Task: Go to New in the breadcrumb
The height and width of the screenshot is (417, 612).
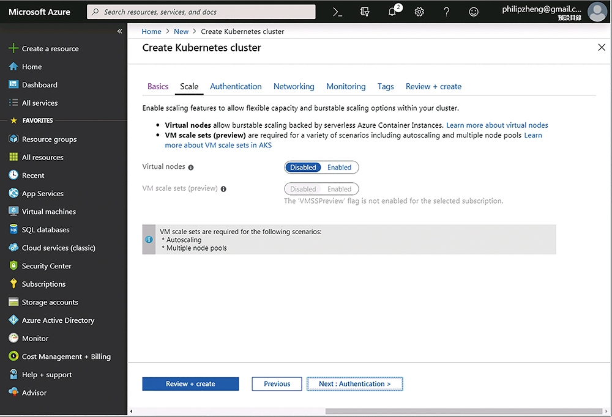Action: [181, 31]
